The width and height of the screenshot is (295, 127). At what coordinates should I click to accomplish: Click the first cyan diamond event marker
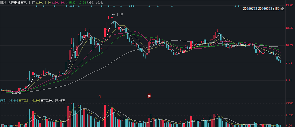click(37, 6)
